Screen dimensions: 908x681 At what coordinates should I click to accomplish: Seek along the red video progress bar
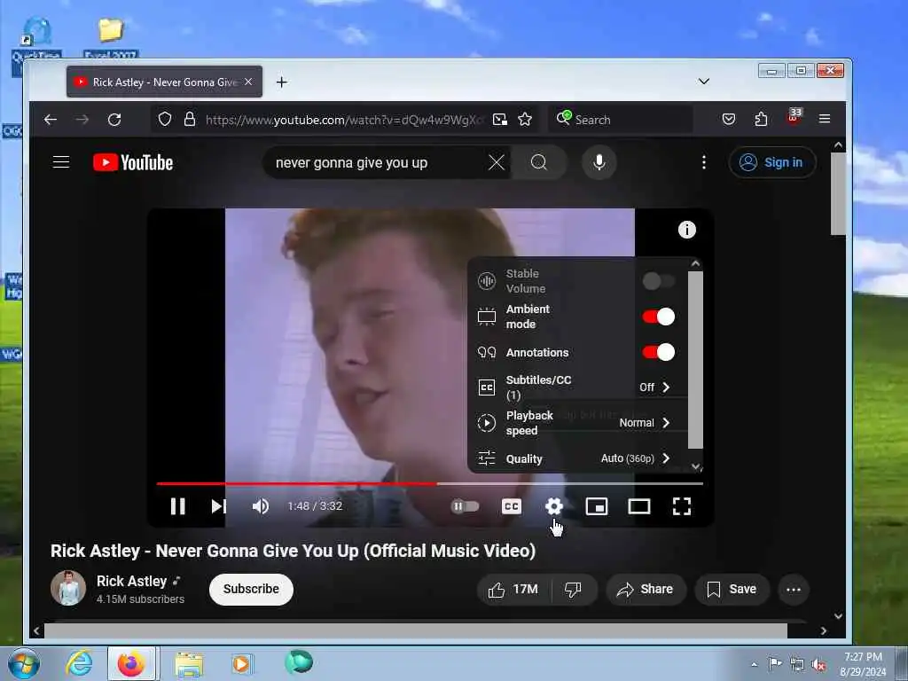(x=430, y=483)
